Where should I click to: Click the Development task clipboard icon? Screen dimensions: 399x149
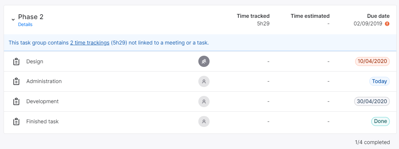point(16,102)
